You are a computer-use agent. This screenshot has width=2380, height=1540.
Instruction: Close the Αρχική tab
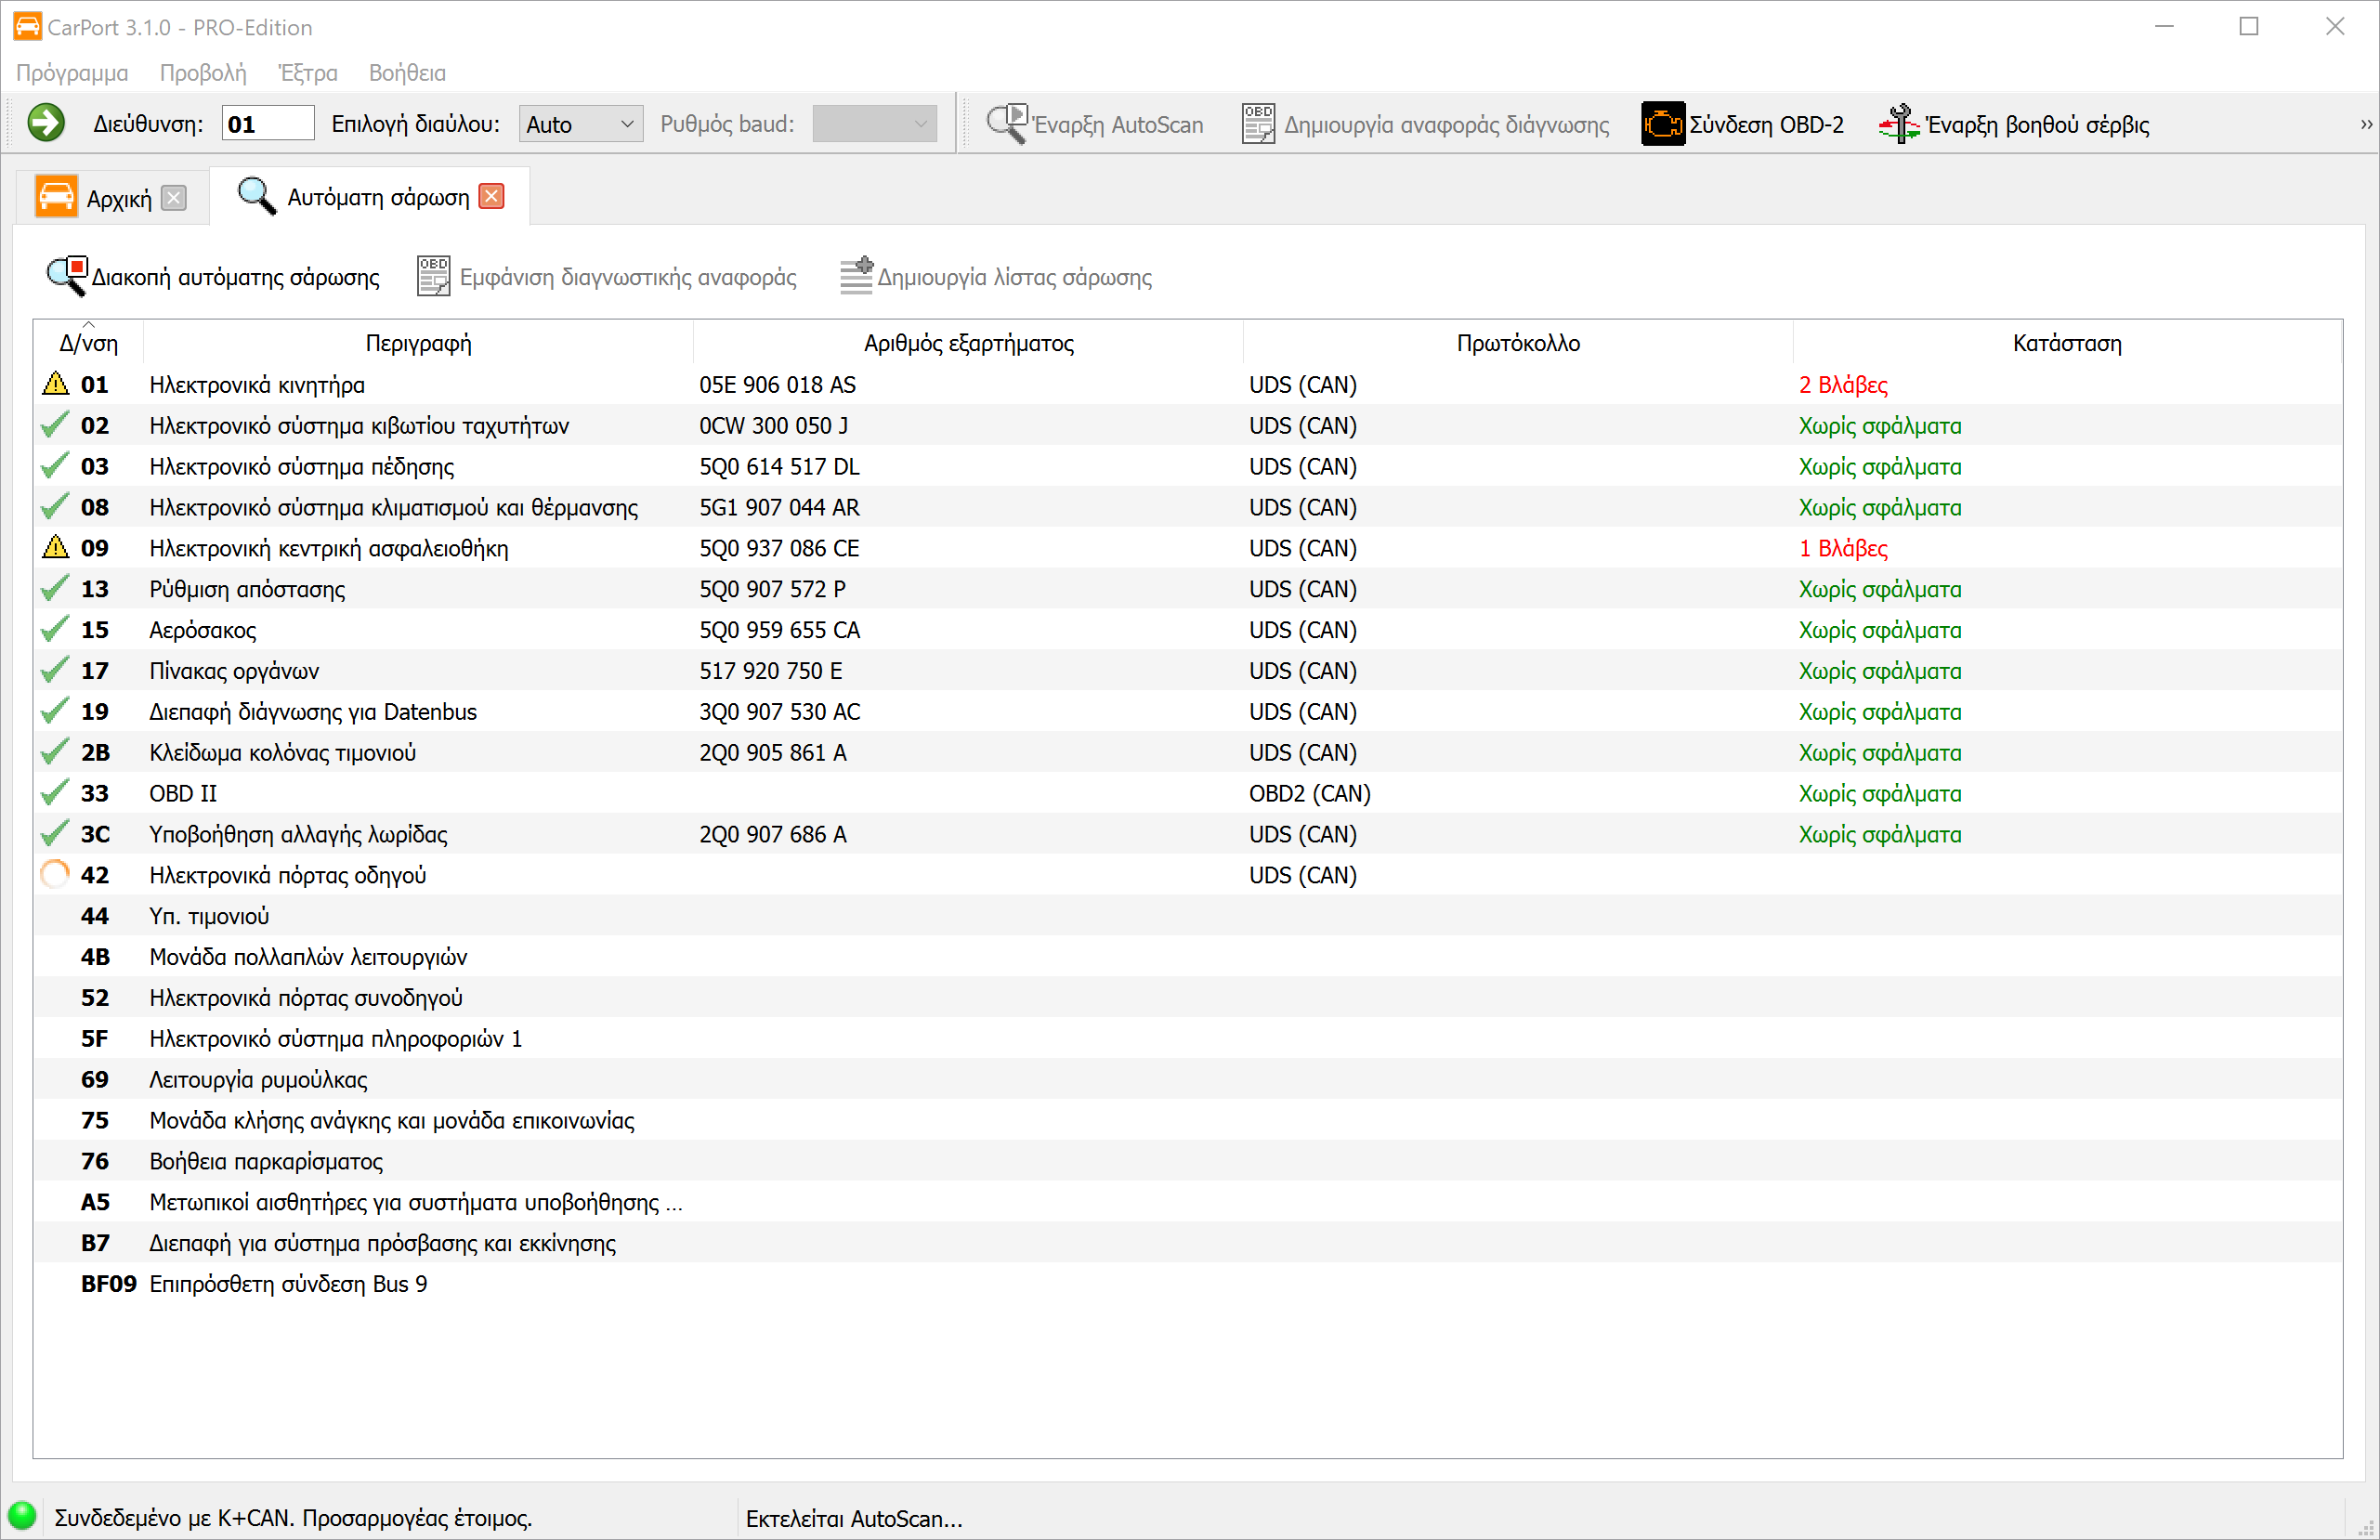coord(174,198)
